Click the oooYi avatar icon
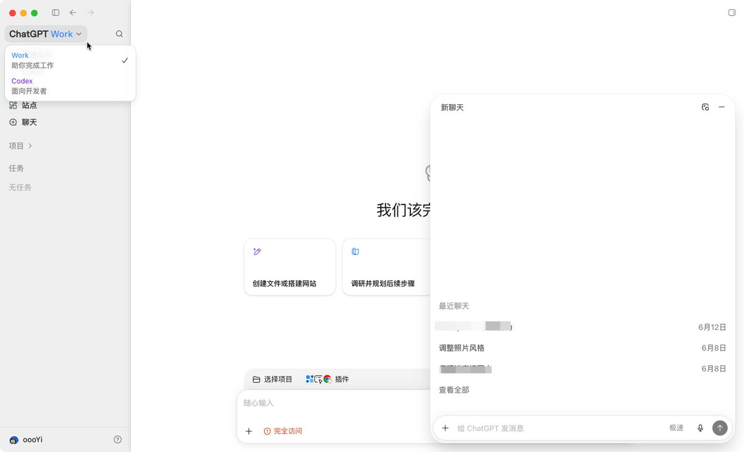Image resolution: width=744 pixels, height=452 pixels. click(14, 440)
